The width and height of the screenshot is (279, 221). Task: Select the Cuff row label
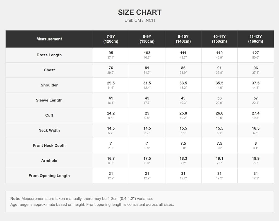click(49, 115)
